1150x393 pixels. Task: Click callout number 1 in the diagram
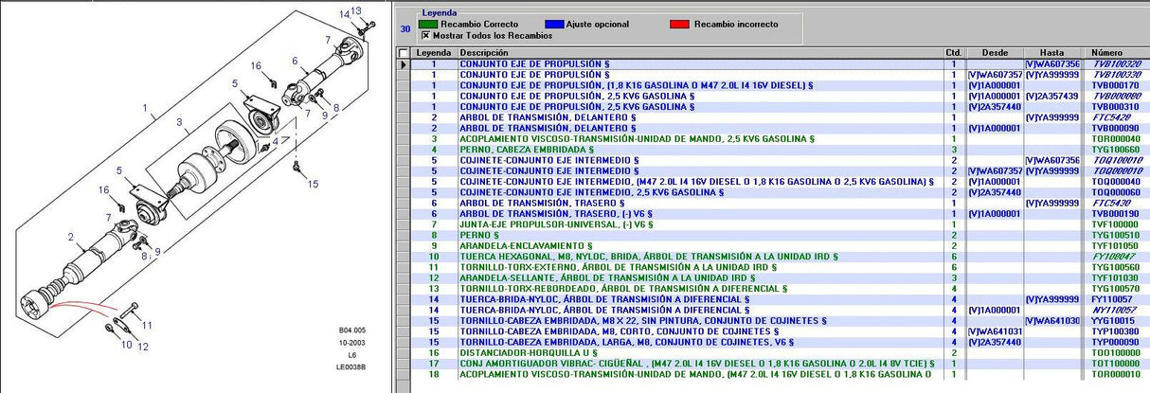pos(145,110)
